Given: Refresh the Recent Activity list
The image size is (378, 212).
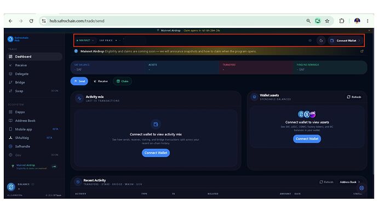Looking at the screenshot, I should (x=326, y=182).
